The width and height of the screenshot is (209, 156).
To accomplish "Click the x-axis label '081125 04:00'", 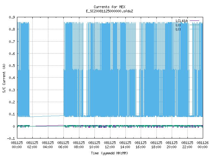I will (x=48, y=145).
